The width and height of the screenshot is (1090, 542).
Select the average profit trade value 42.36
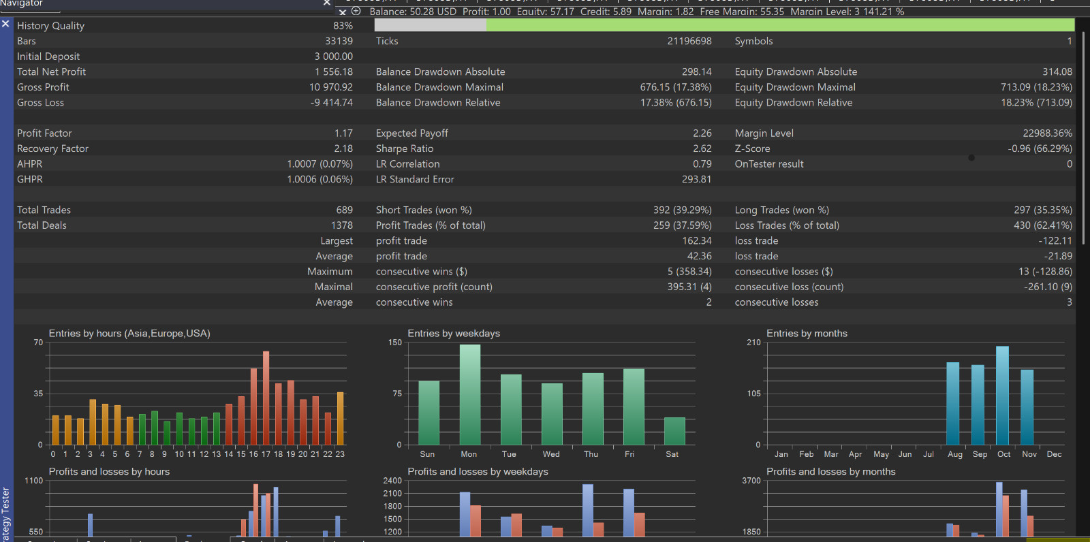(x=700, y=256)
